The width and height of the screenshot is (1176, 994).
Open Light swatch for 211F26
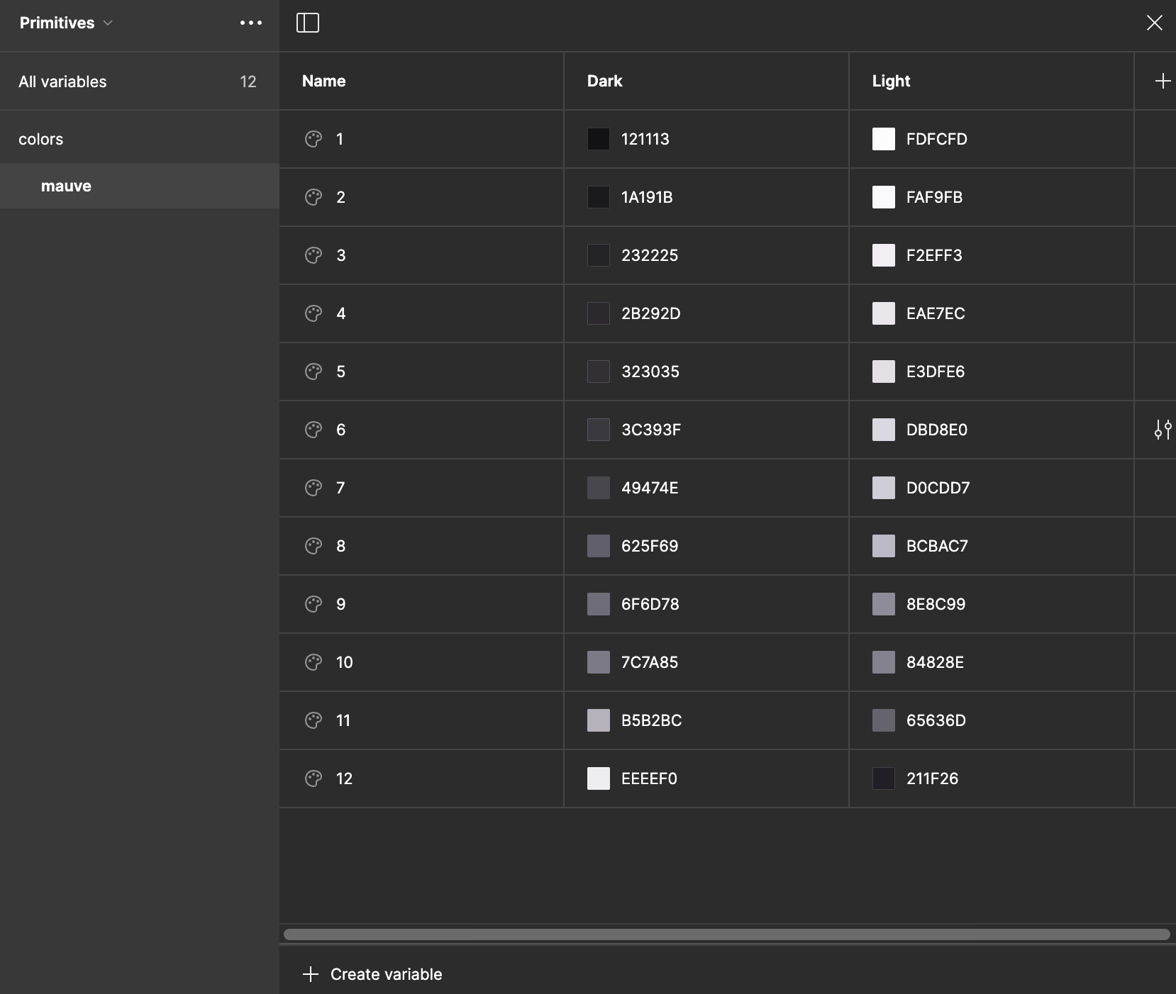[884, 778]
